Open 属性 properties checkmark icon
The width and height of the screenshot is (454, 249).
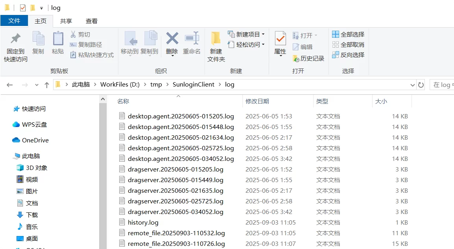click(280, 39)
